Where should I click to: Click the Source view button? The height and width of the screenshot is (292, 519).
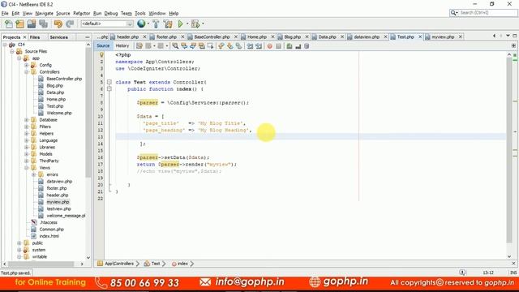click(x=103, y=45)
